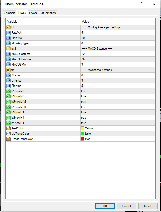Select the 'MACDSlowEma' variable name
This screenshot has width=161, height=212.
tap(21, 59)
